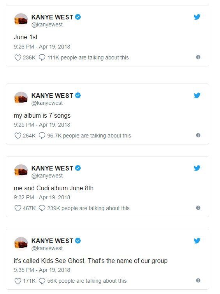Click Twitter bird on "me and Cudi album" tweet
The height and width of the screenshot is (294, 220).
click(197, 168)
